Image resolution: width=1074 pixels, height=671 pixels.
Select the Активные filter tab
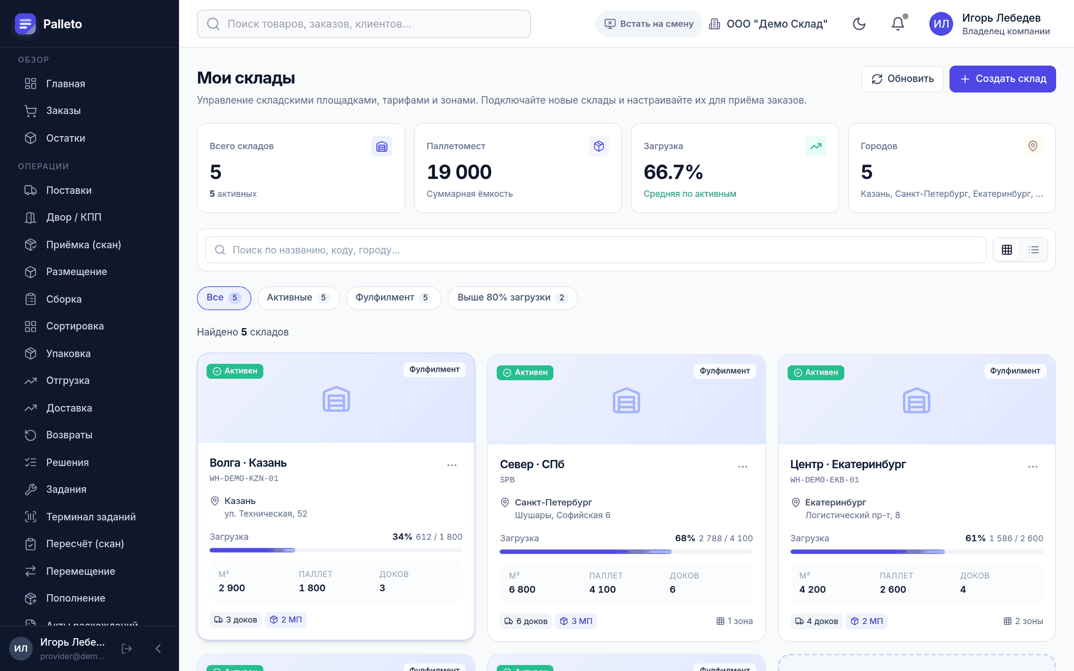(x=298, y=298)
